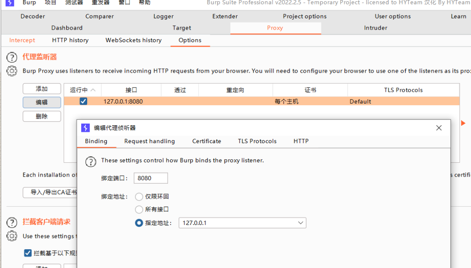
Task: Switch to the Learn tab
Action: point(458,17)
